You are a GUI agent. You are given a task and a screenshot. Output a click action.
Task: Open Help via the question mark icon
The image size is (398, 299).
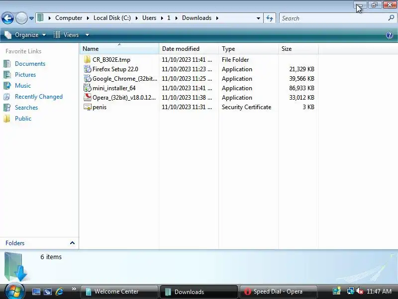point(390,35)
